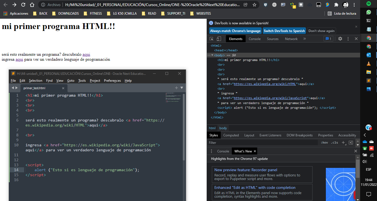Toggle the :hov element state panel
The image size is (377, 201).
click(324, 143)
